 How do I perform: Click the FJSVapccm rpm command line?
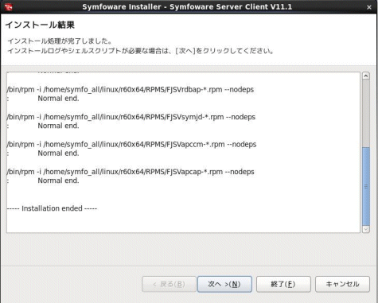131,144
